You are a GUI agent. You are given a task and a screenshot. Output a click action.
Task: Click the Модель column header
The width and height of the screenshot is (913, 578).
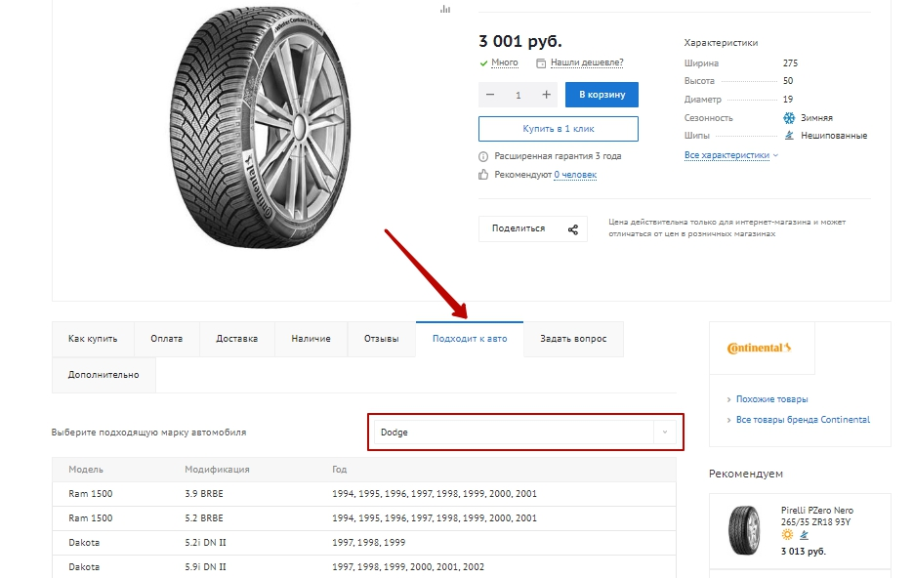click(86, 470)
